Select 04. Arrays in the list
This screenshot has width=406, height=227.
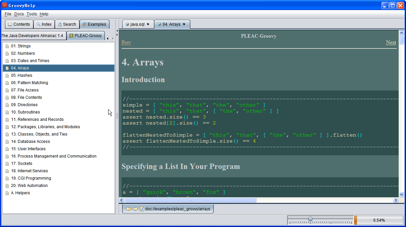[58, 68]
